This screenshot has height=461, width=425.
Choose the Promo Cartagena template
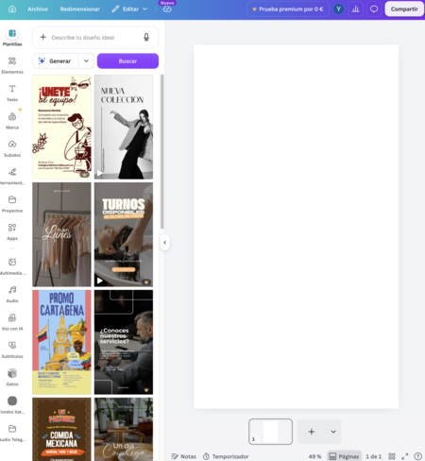pos(61,342)
